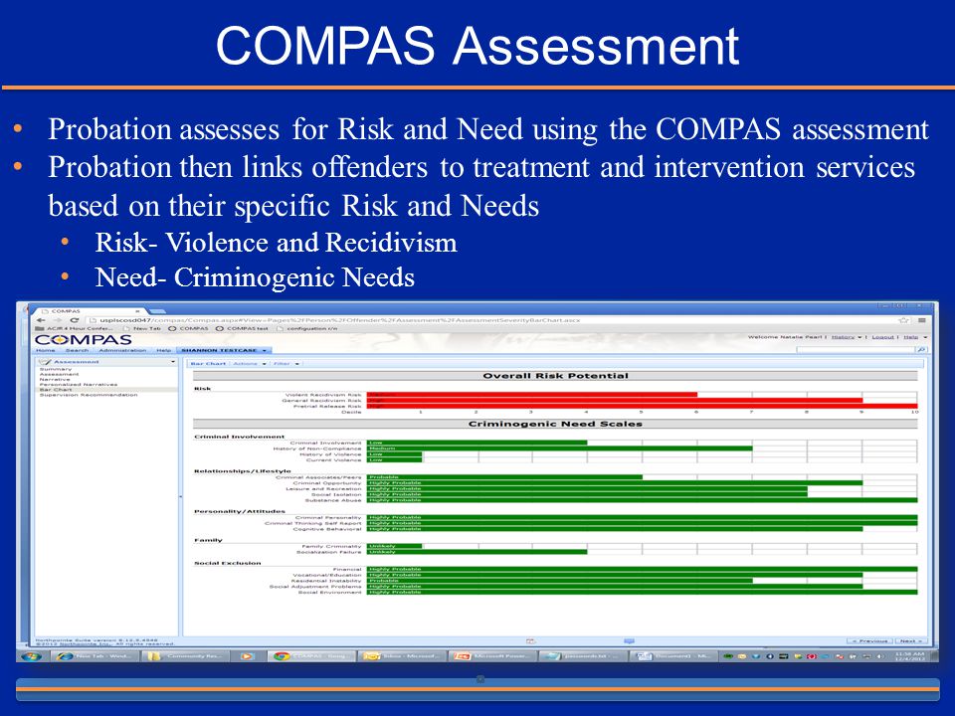Open the COMPAS bookmark

pos(188,329)
